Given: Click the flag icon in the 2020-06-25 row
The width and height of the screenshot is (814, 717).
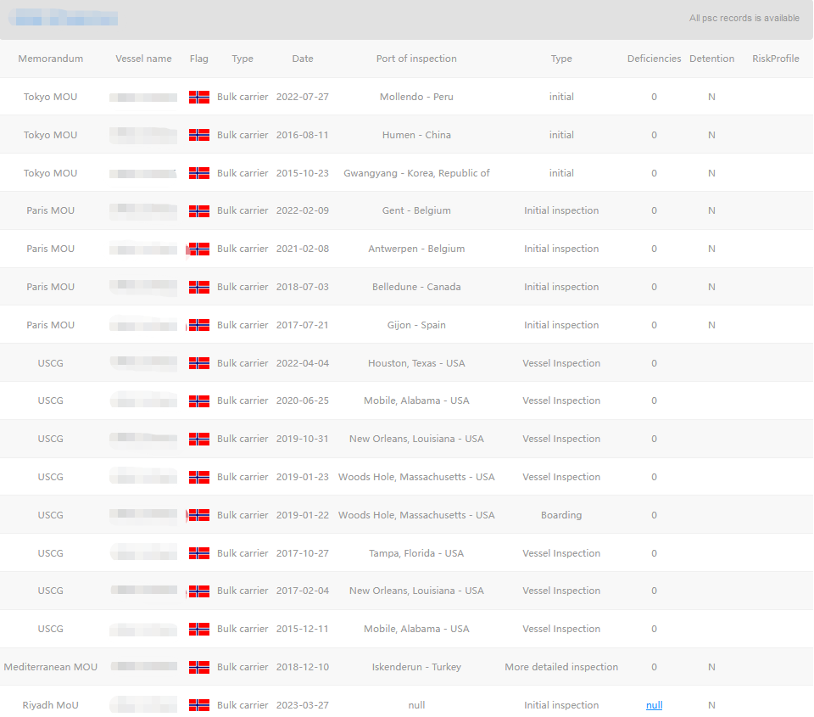Looking at the screenshot, I should (199, 401).
